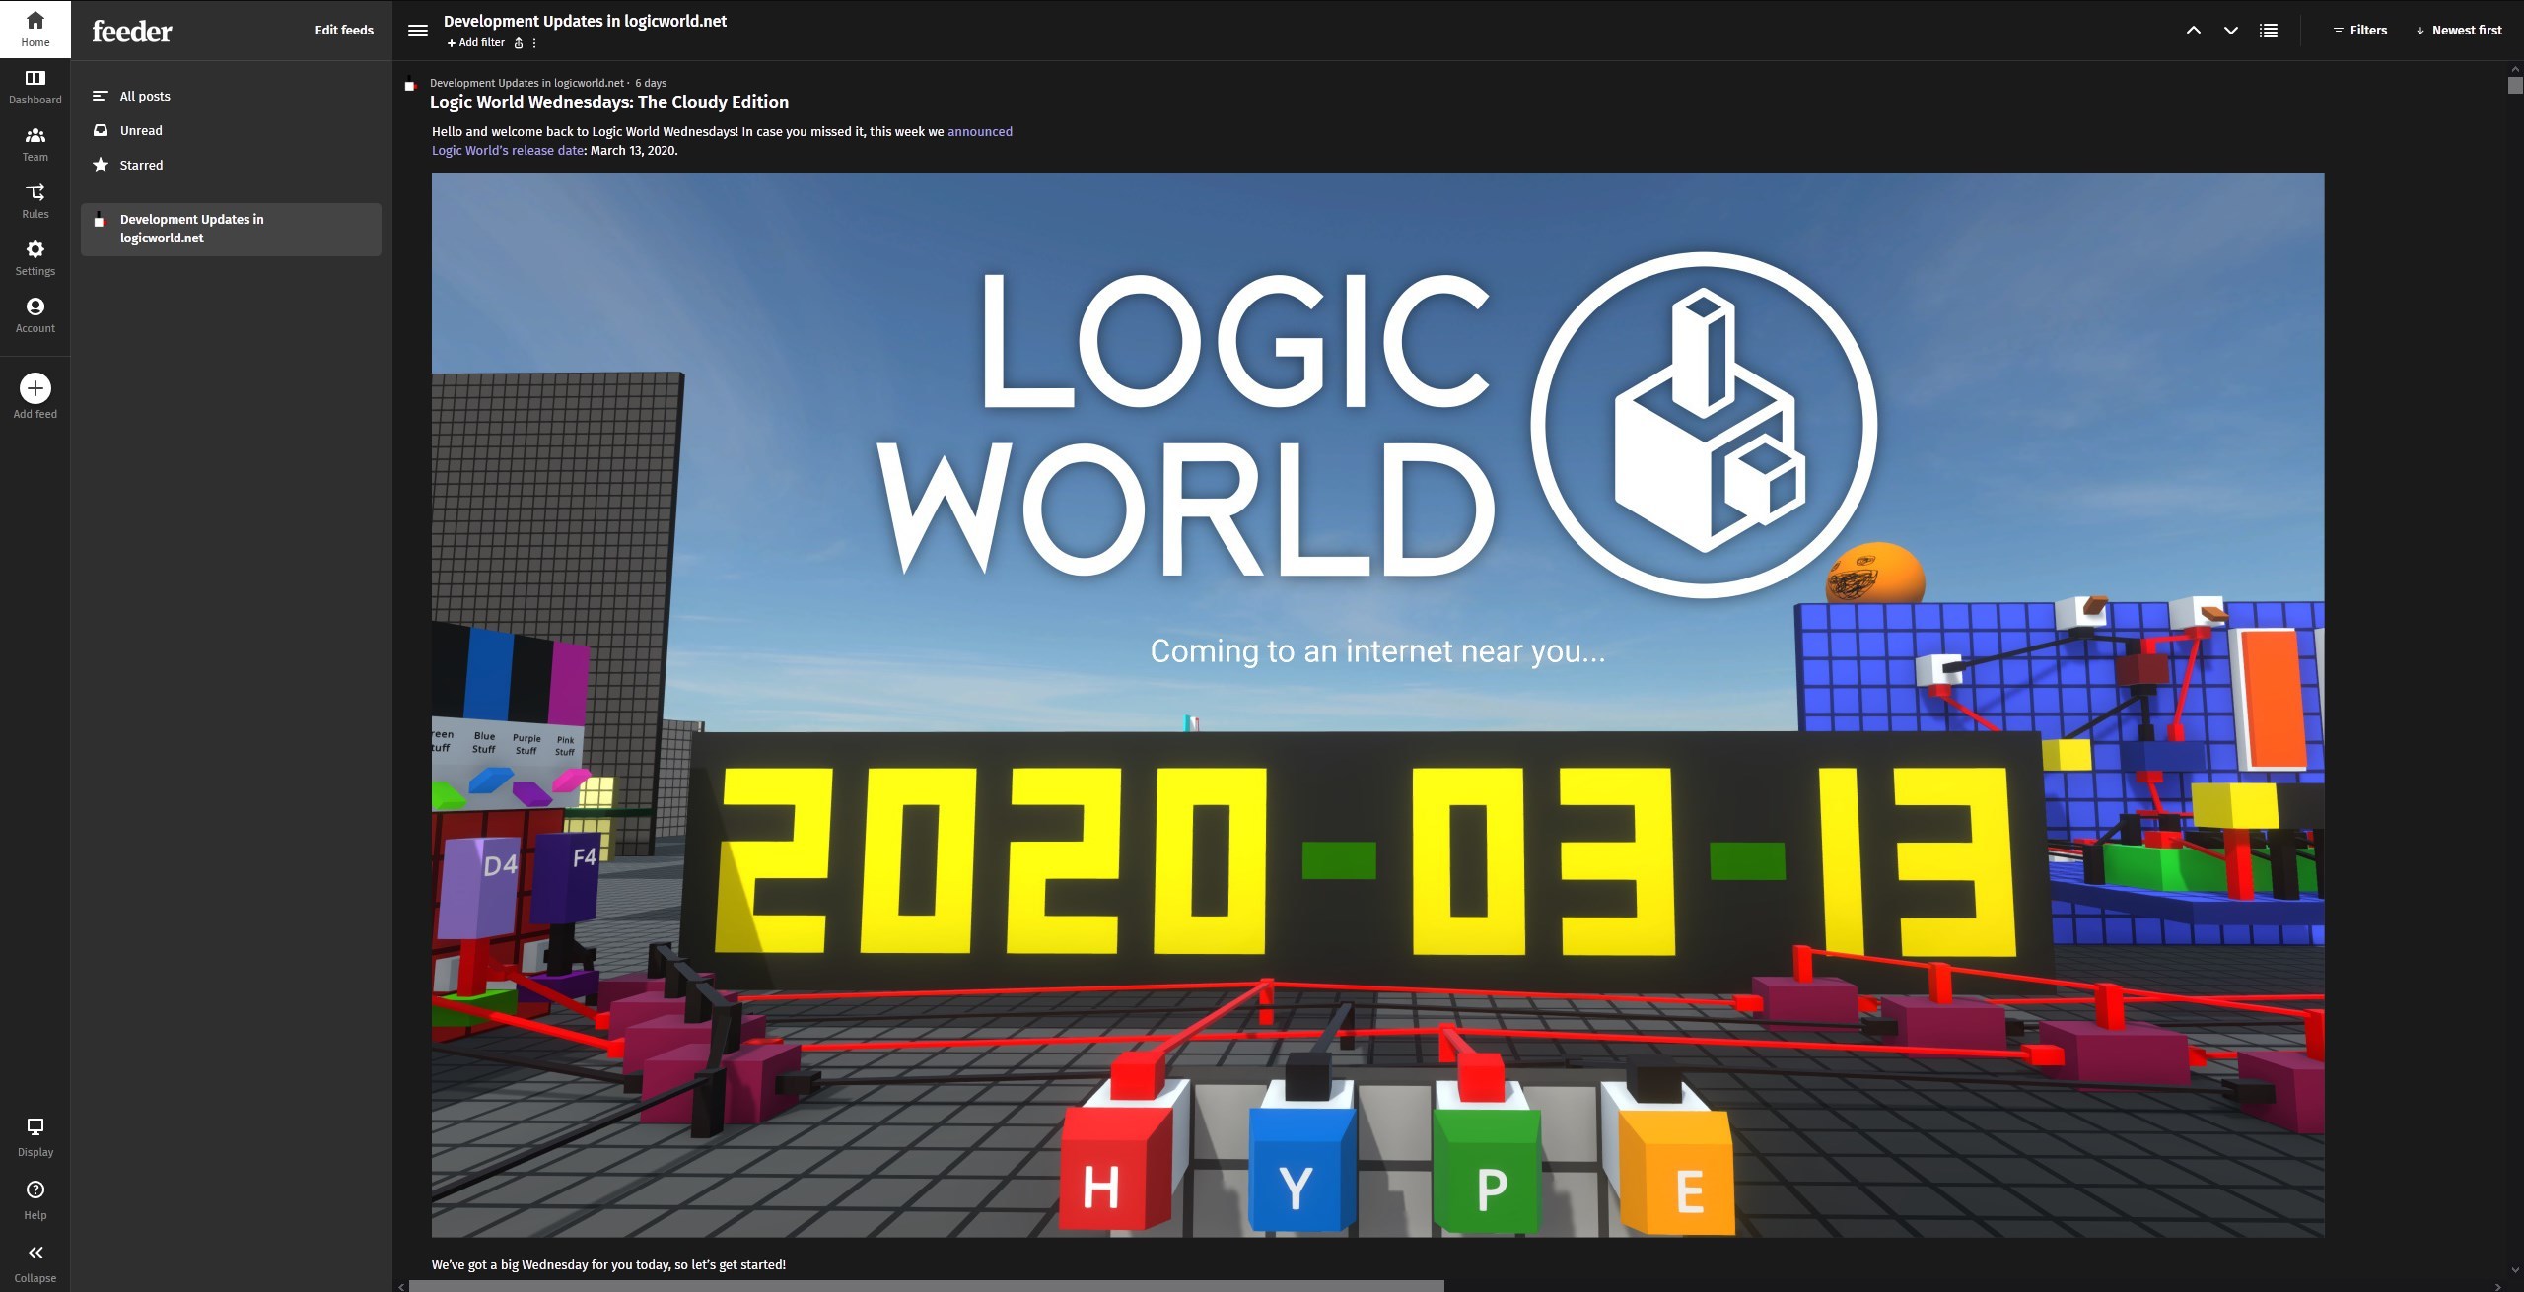The width and height of the screenshot is (2524, 1292).
Task: Open the Team section
Action: pos(35,143)
